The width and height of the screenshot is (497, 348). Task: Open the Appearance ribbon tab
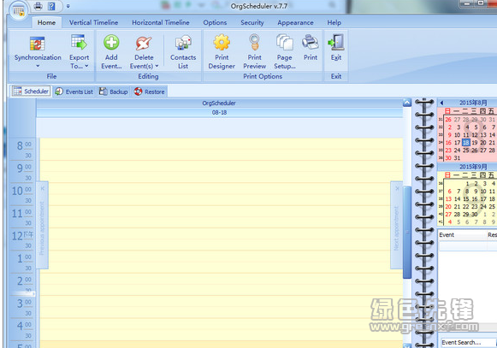pos(295,22)
